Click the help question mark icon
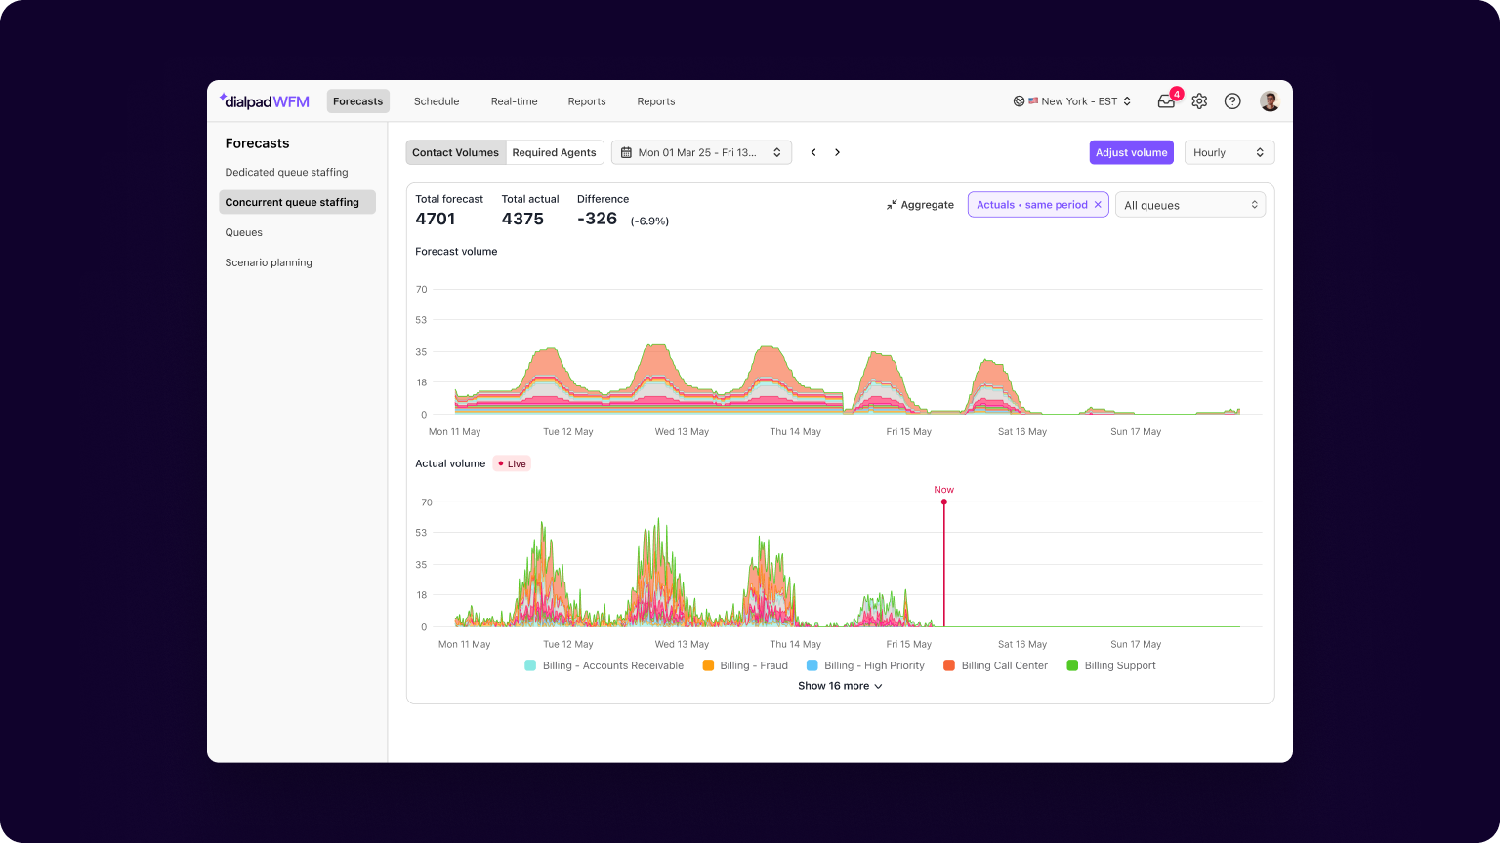This screenshot has height=843, width=1500. (1232, 101)
